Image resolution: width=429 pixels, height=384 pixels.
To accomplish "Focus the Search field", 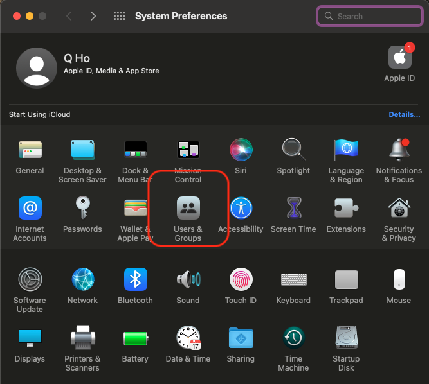I will click(x=370, y=16).
